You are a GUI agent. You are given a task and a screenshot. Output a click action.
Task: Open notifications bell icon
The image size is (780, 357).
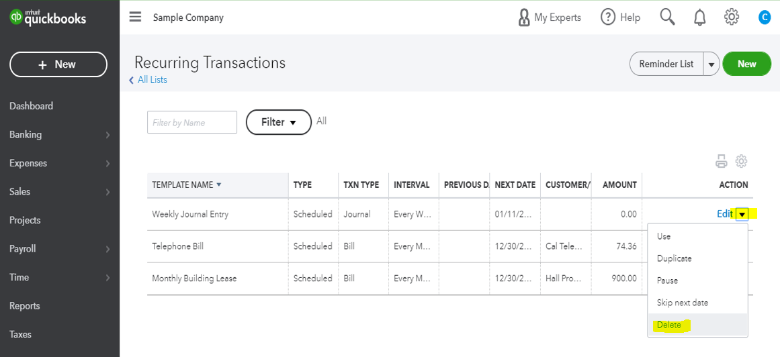pos(700,17)
